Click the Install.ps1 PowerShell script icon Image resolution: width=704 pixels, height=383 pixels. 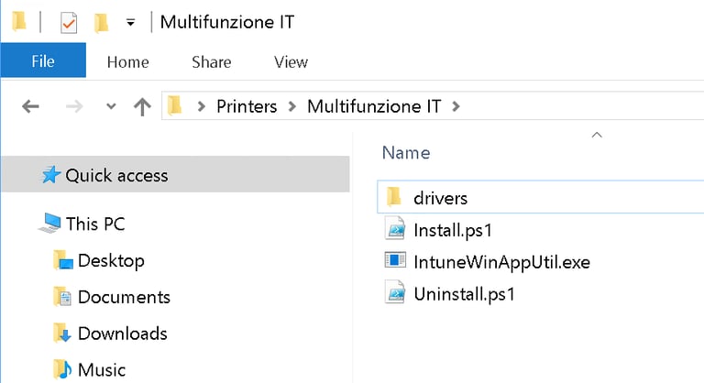click(395, 228)
